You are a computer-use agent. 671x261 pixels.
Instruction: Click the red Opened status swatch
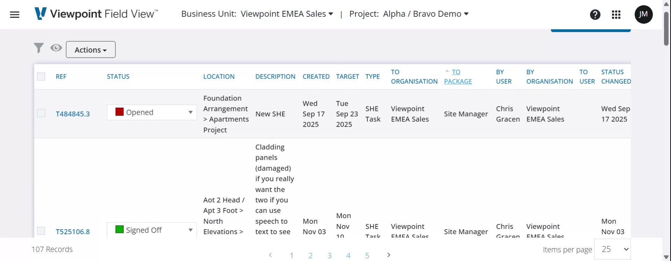point(120,112)
